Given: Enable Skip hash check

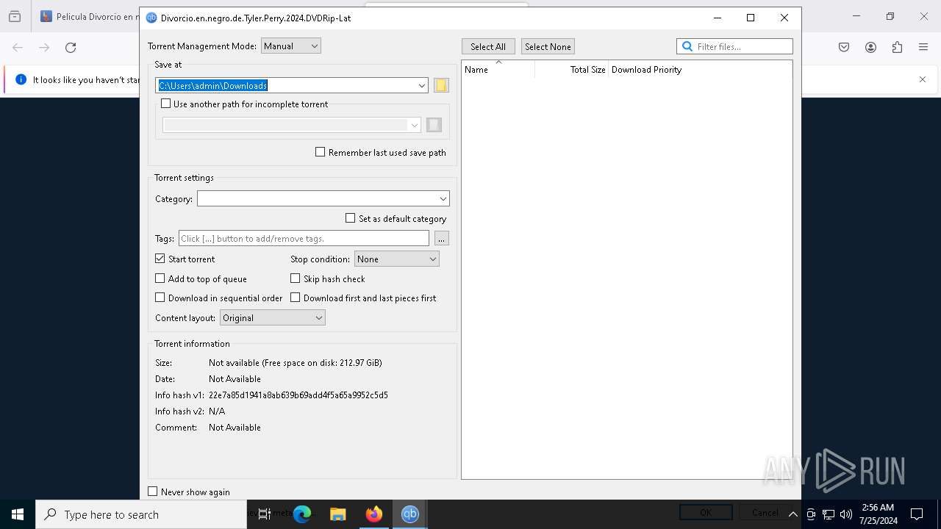Looking at the screenshot, I should [295, 278].
